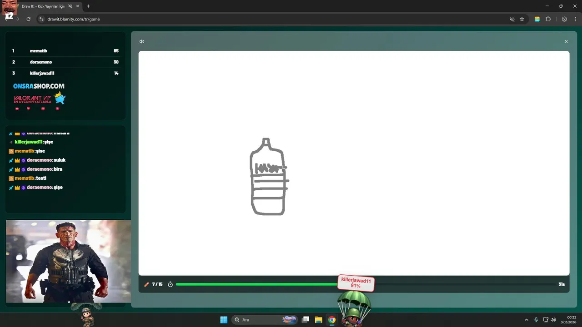Close the drawing game panel
The height and width of the screenshot is (327, 582).
566,41
